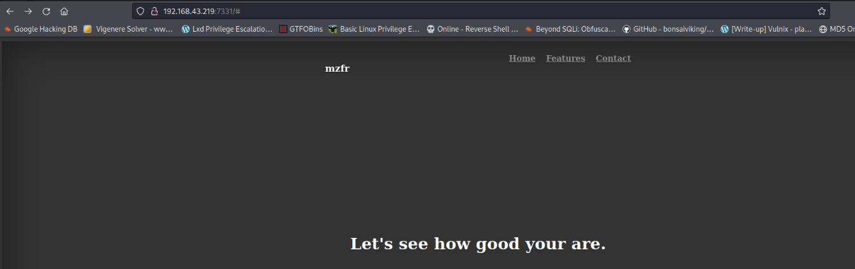
Task: Click the Home link in navigation
Action: pos(522,58)
